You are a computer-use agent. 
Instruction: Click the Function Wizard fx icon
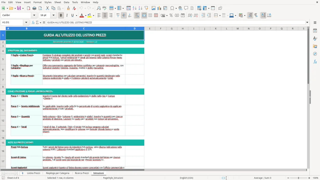click(x=33, y=22)
